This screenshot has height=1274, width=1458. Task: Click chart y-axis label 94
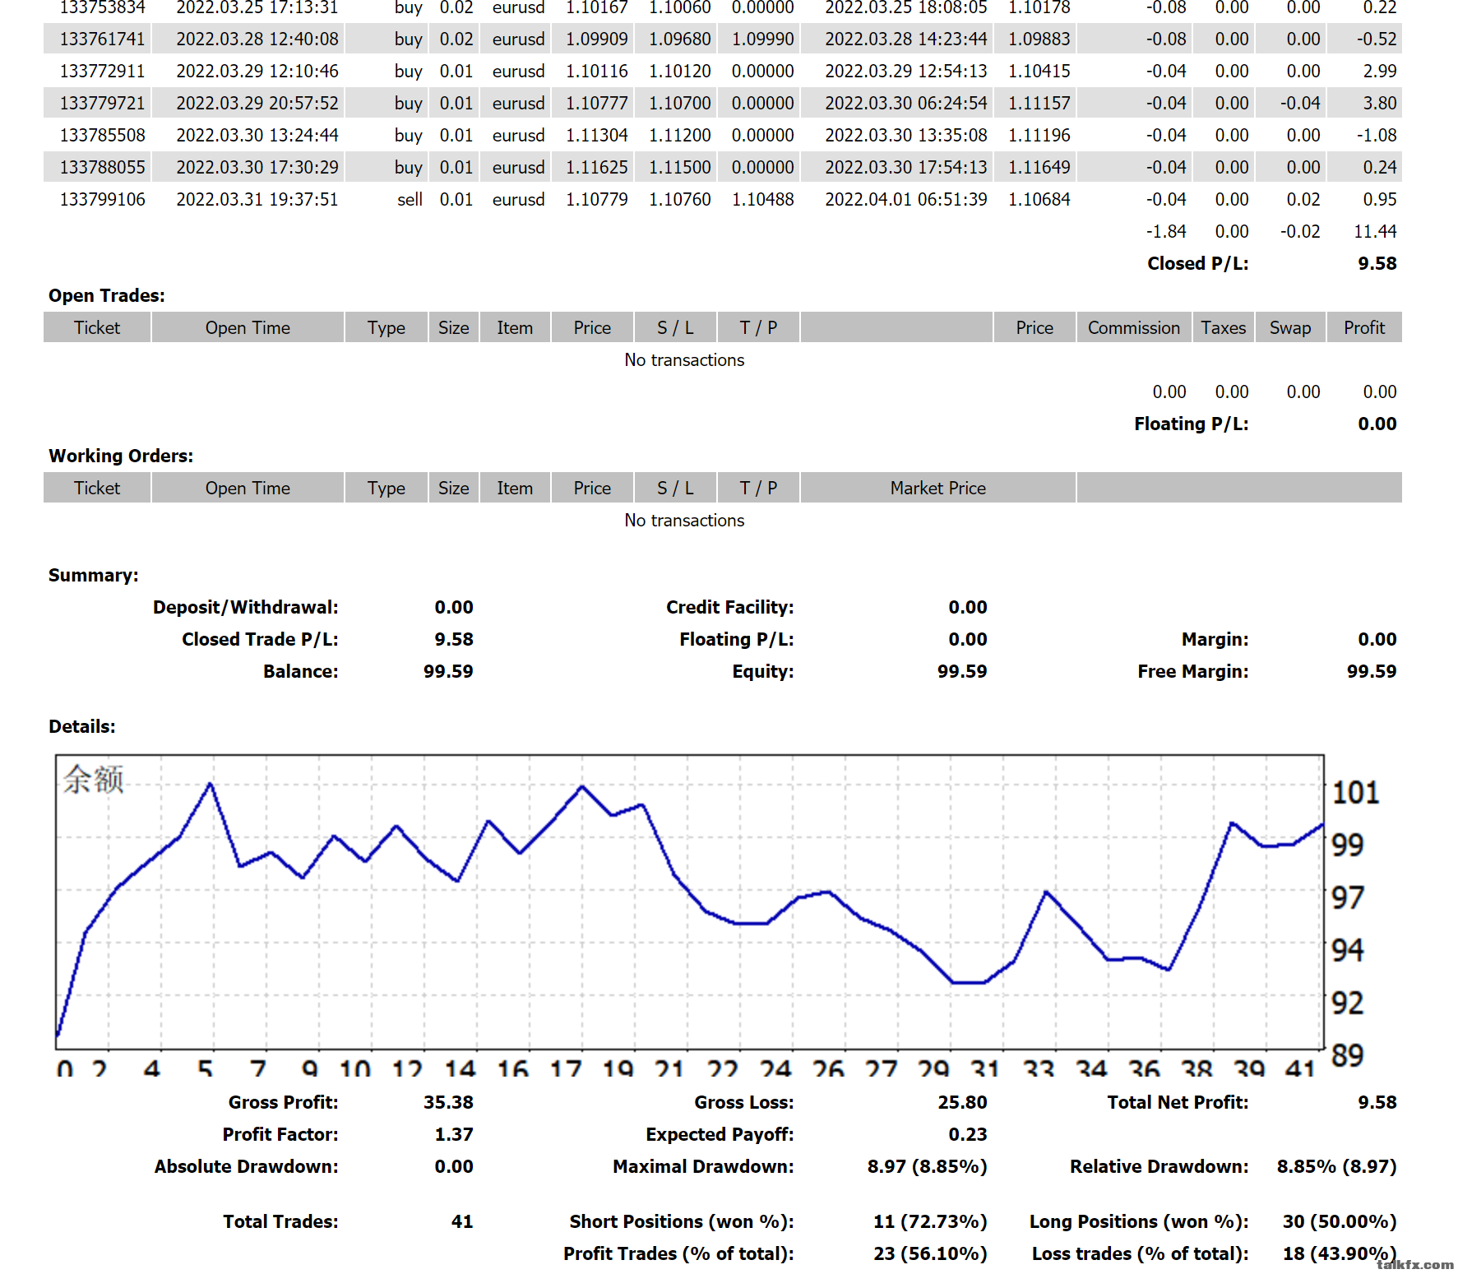(1347, 950)
